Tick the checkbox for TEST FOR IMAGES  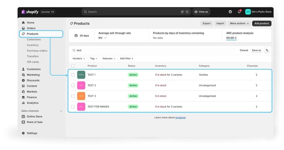point(73,107)
